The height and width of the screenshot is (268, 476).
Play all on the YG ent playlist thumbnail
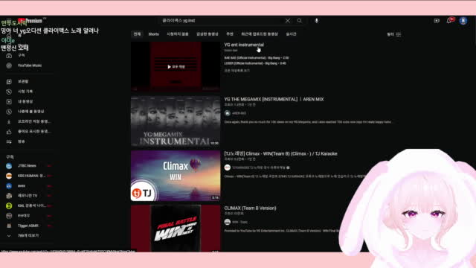(x=176, y=66)
